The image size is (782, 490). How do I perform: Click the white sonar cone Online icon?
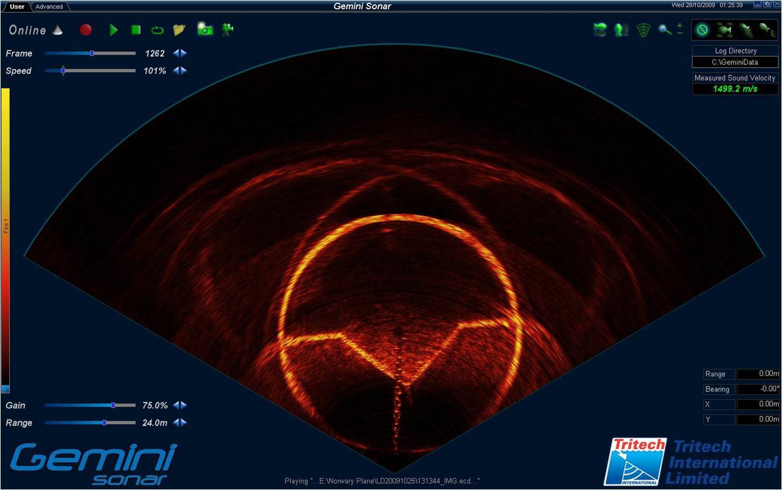click(x=58, y=30)
